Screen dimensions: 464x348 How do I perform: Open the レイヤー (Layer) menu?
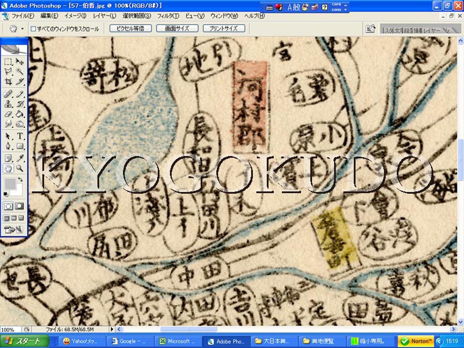coord(105,16)
